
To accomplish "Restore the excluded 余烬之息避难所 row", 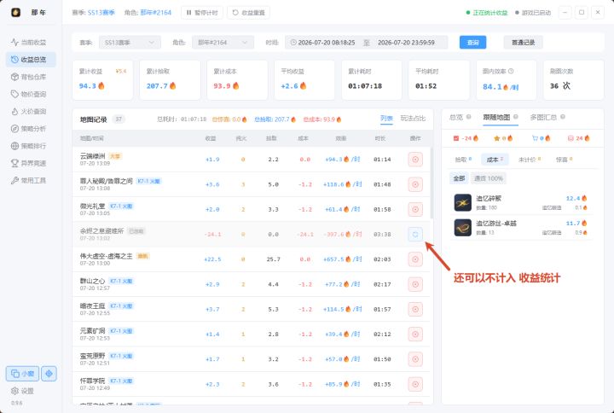I will pos(415,235).
